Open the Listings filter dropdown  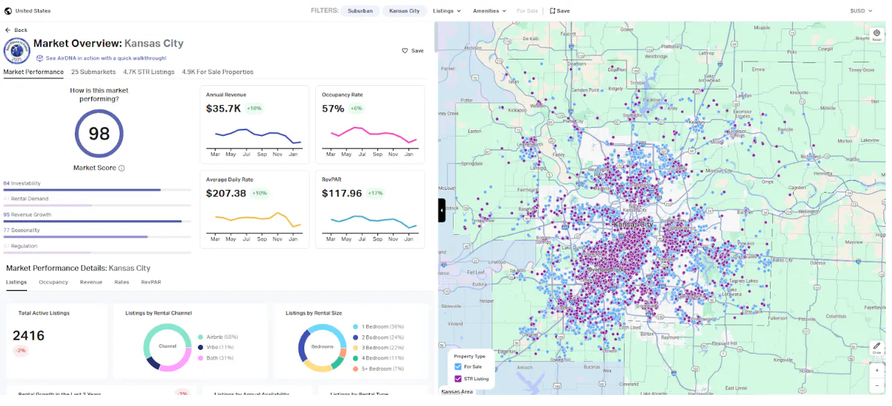pos(447,11)
